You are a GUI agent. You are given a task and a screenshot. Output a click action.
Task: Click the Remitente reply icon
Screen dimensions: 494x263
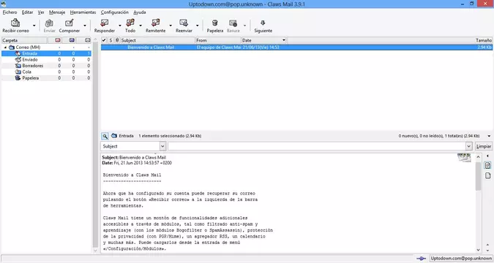155,23
